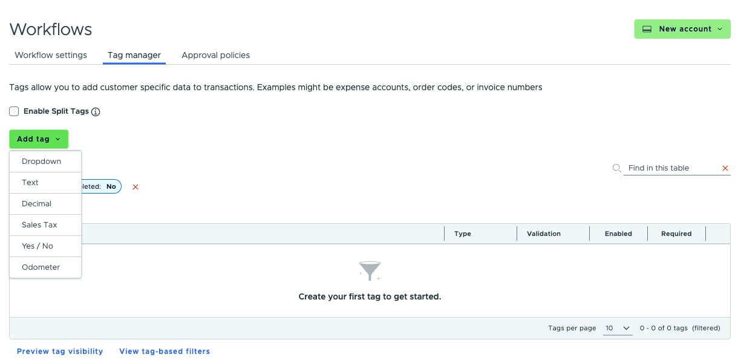Open the Tags per page selector

(x=618, y=328)
